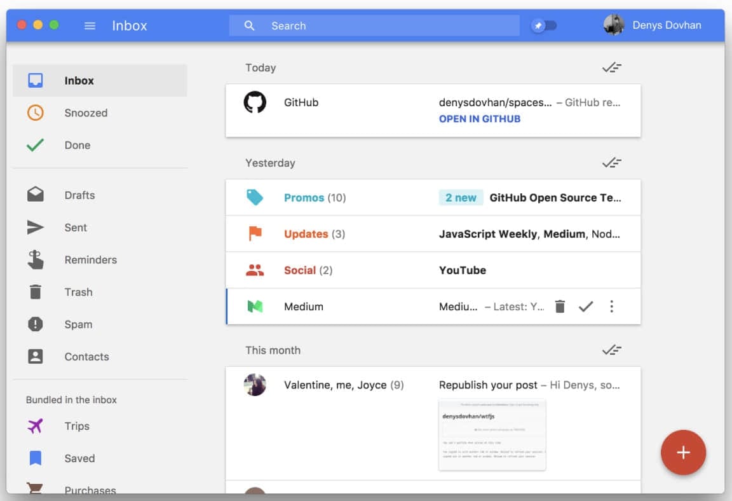Open Drafts in sidebar
The image size is (732, 501).
click(100, 195)
